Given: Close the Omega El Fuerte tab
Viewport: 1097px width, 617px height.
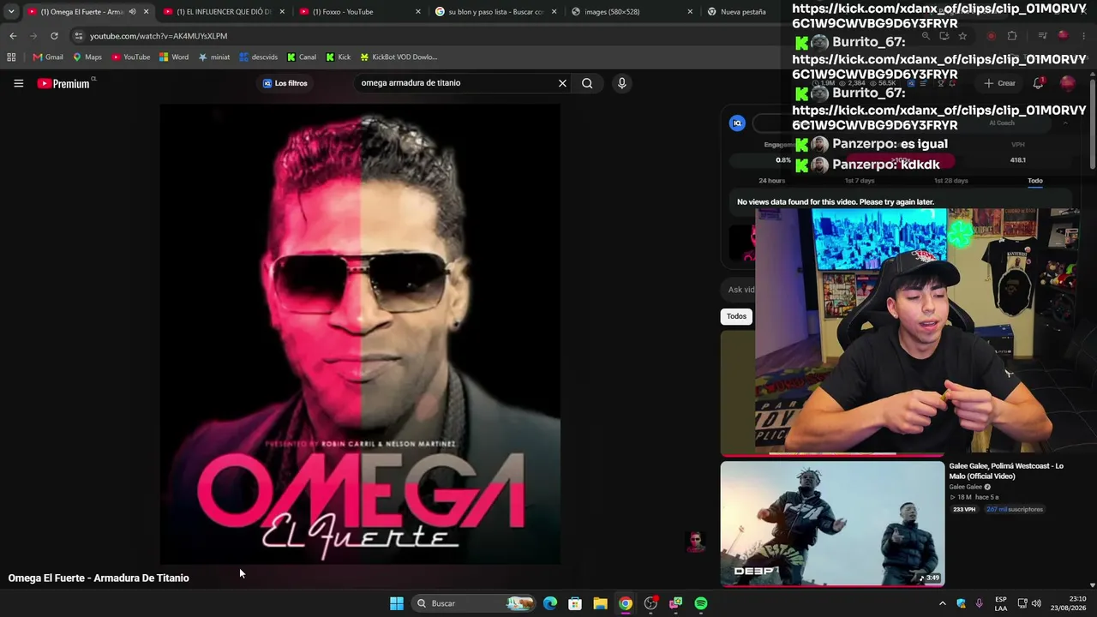Looking at the screenshot, I should click(147, 12).
